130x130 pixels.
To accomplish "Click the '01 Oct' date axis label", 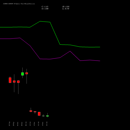I will pos(18,124).
